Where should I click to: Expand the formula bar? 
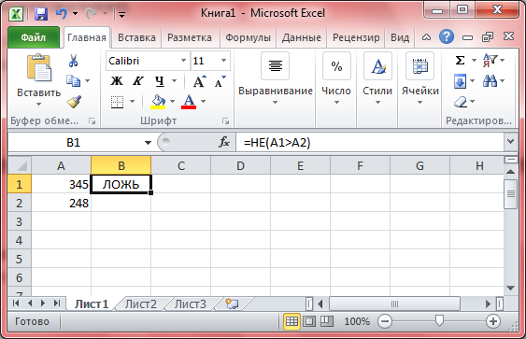510,142
